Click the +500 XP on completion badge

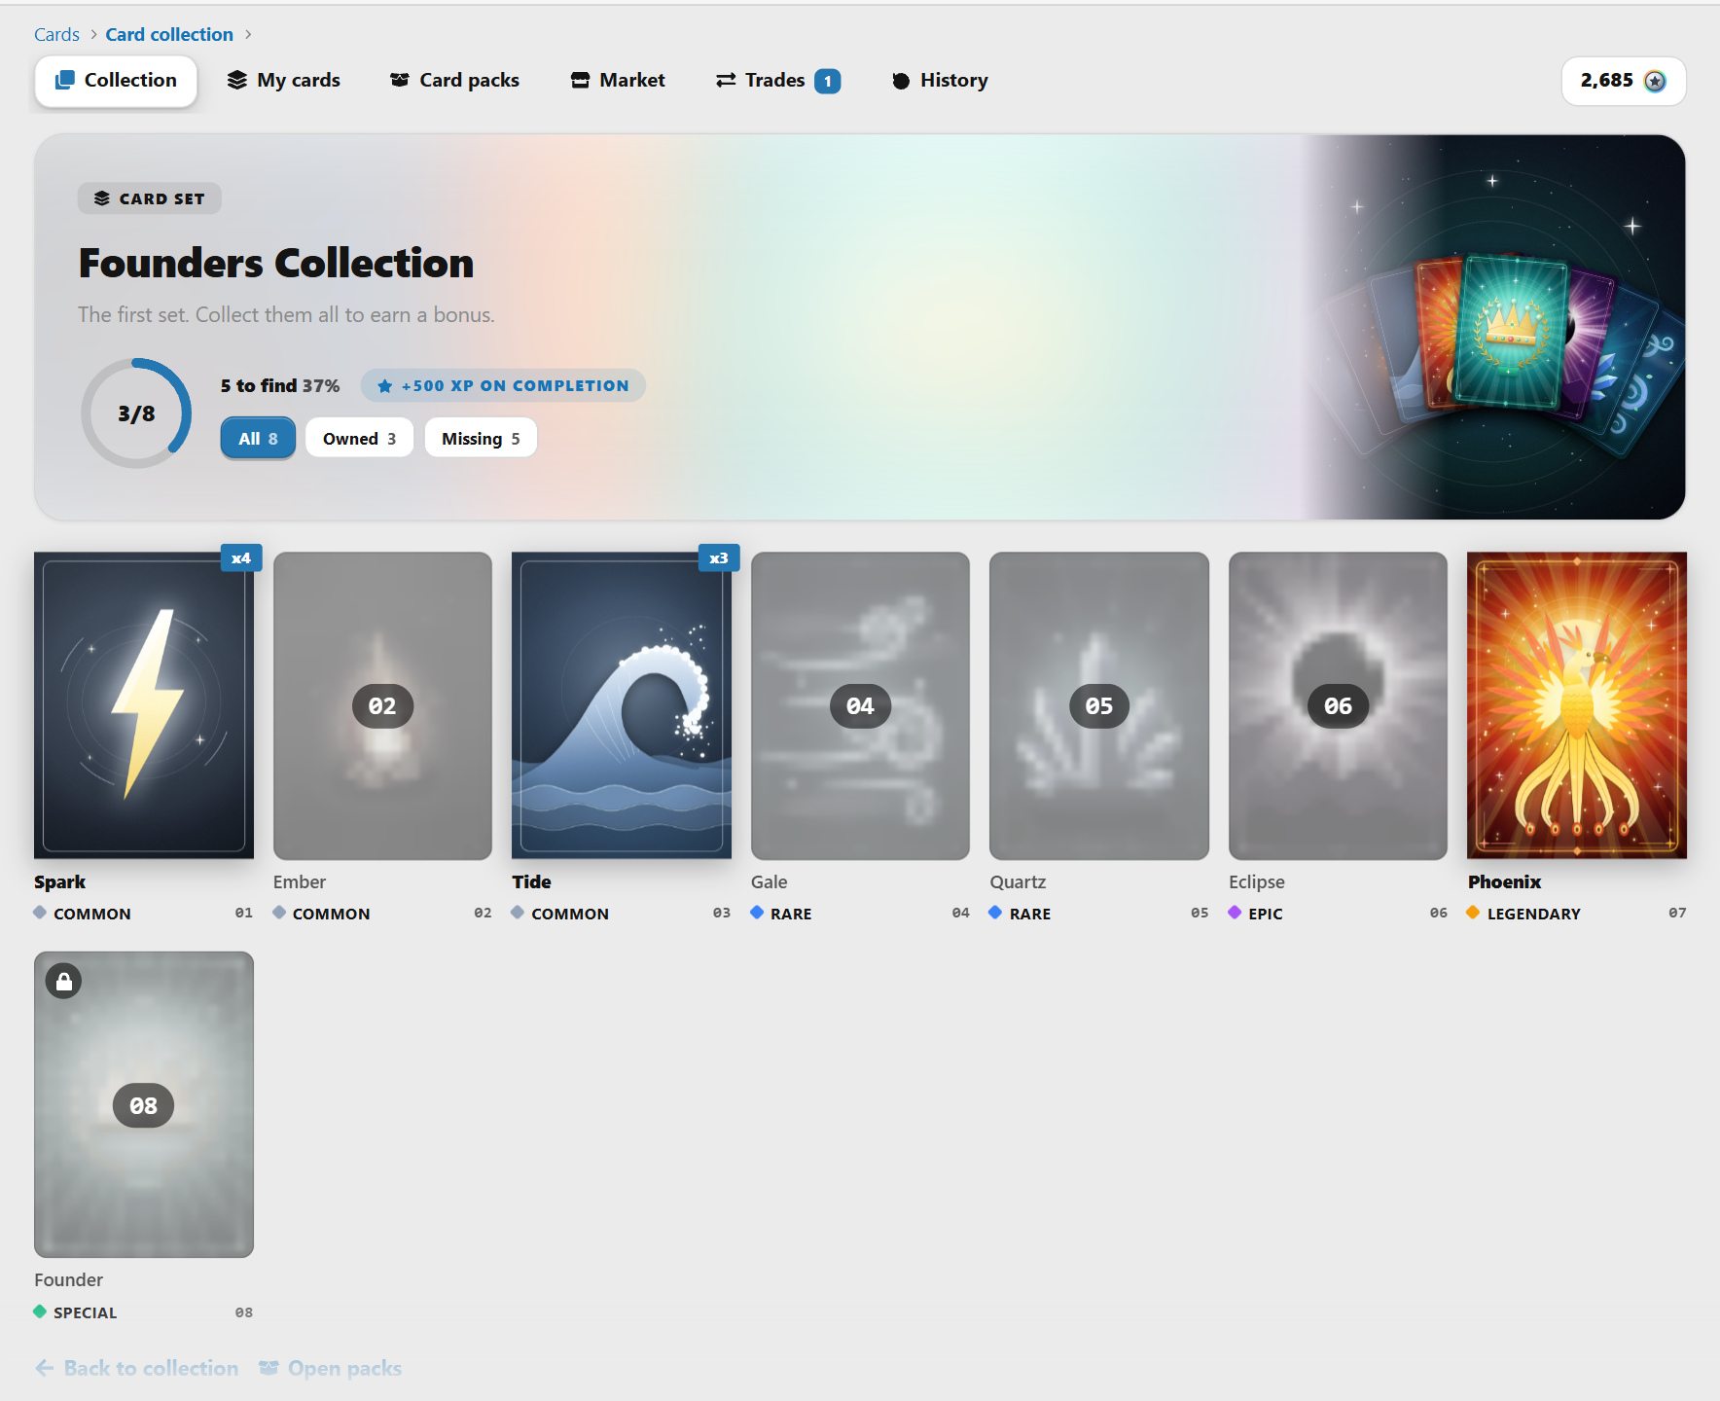[503, 385]
